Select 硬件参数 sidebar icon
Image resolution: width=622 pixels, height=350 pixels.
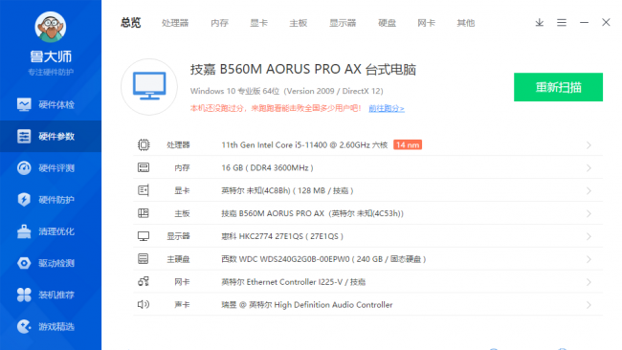24,136
